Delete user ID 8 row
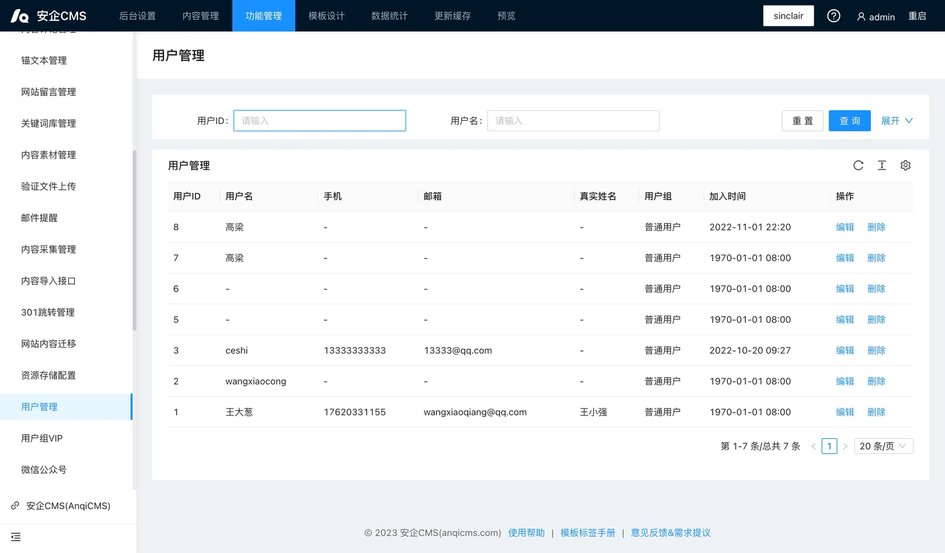945x553 pixels. tap(877, 227)
